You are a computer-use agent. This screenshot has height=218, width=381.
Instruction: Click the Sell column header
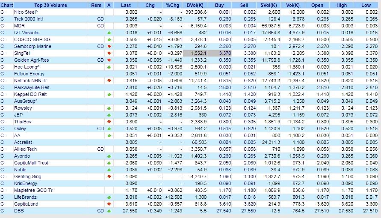pyautogui.click(x=244, y=5)
